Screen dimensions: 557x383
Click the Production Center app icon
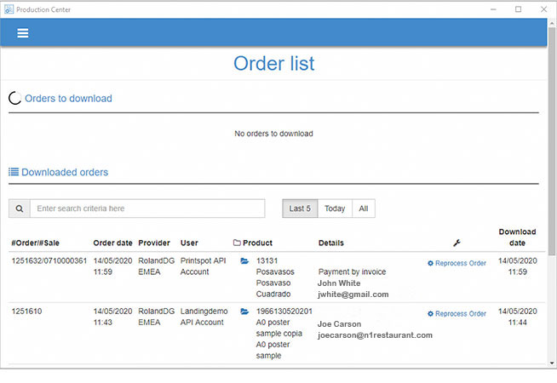9,9
